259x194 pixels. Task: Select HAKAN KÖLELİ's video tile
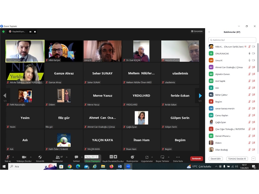[180, 51]
